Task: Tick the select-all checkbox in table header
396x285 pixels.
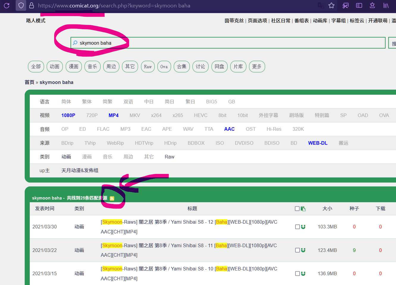Action: click(297, 209)
